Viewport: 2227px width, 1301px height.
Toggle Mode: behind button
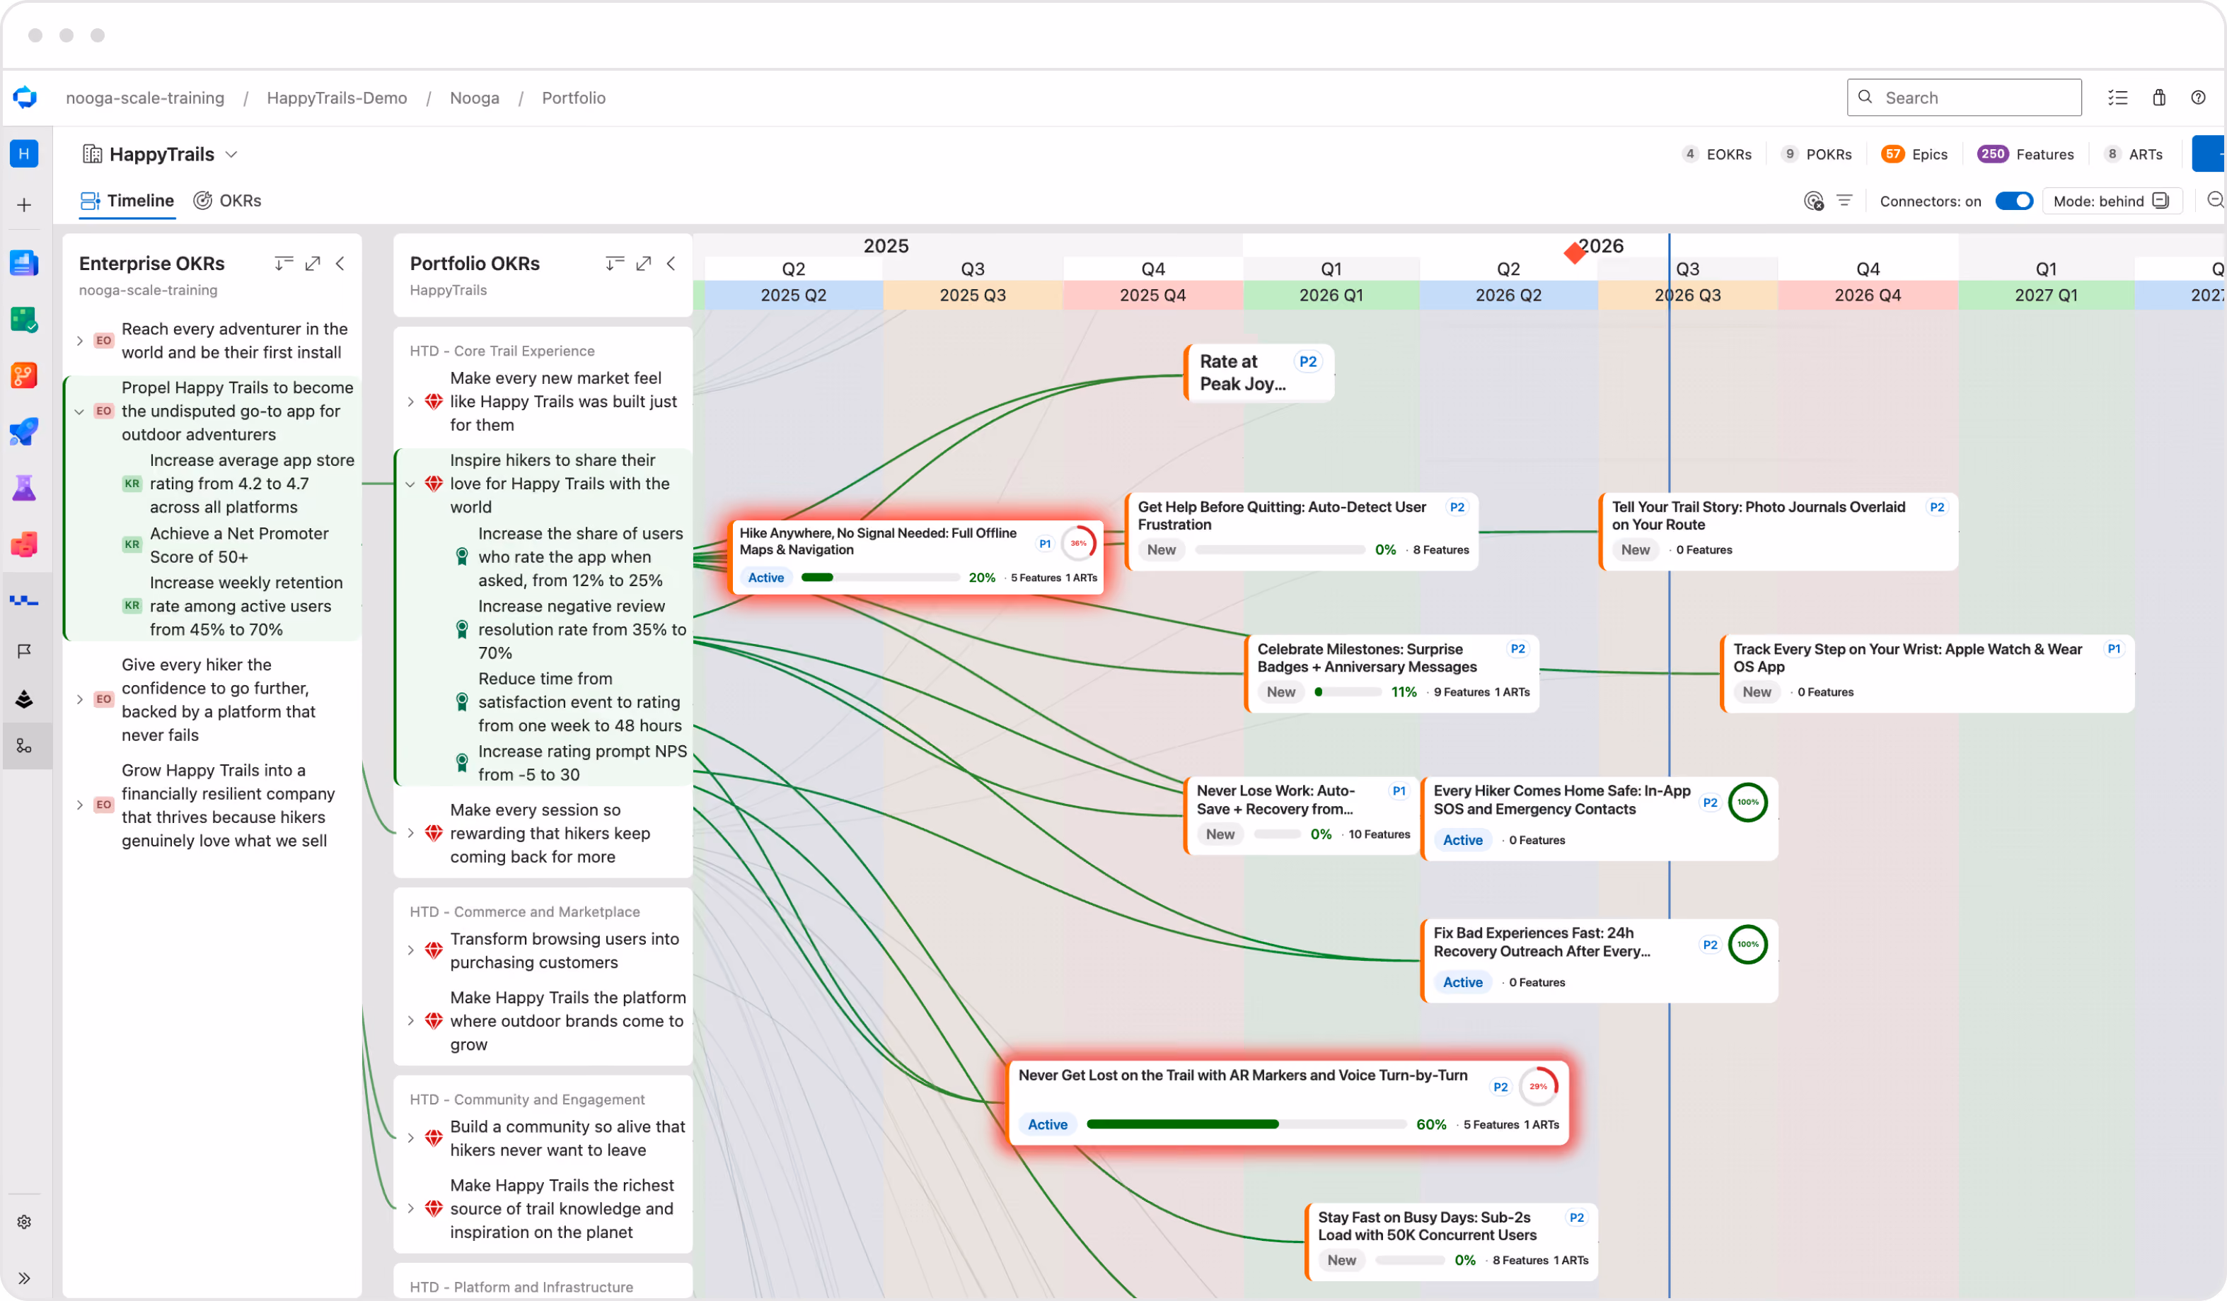click(2111, 201)
